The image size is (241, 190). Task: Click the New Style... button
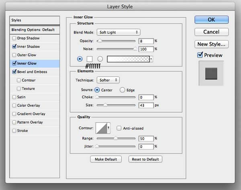point(211,44)
